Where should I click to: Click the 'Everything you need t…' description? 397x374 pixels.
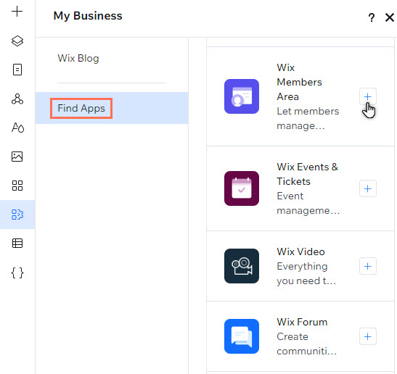pos(306,273)
